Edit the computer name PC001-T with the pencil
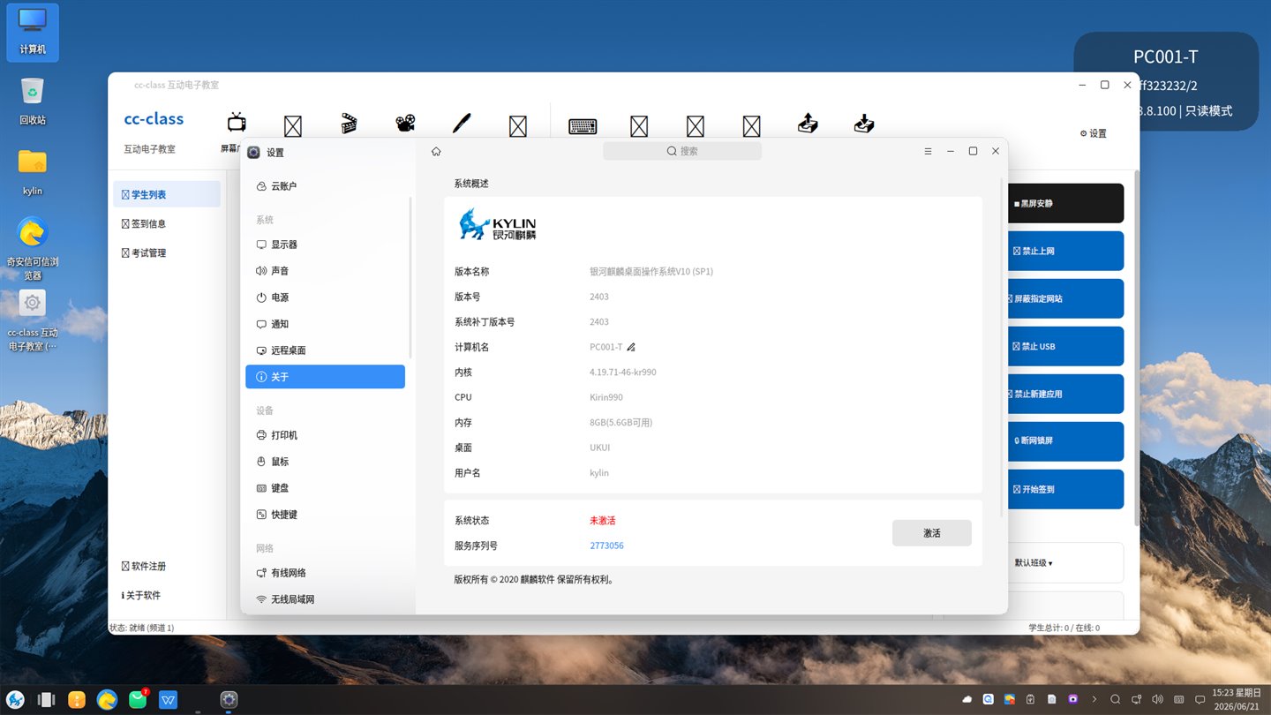The height and width of the screenshot is (715, 1271). (x=631, y=347)
